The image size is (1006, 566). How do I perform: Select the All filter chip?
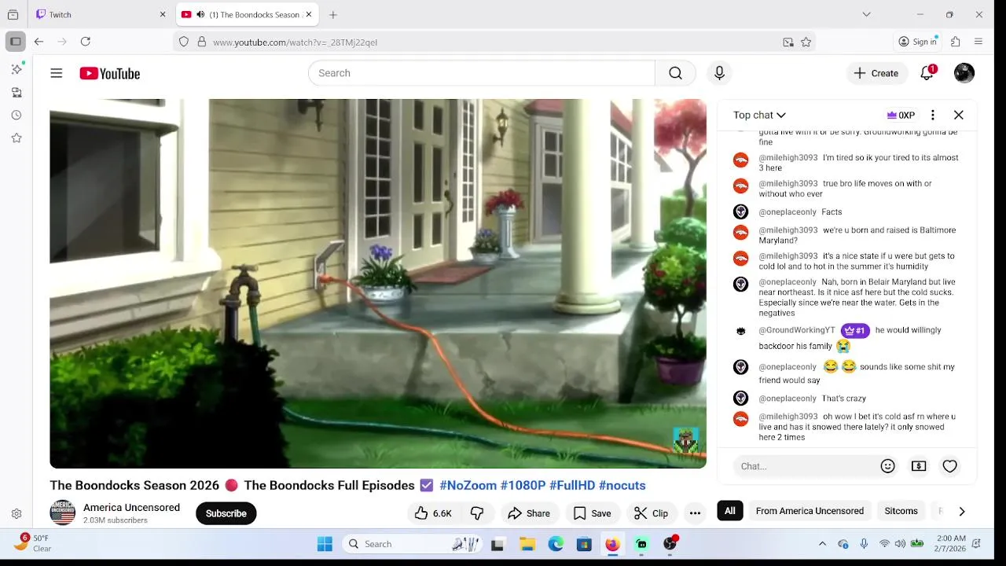pos(730,511)
